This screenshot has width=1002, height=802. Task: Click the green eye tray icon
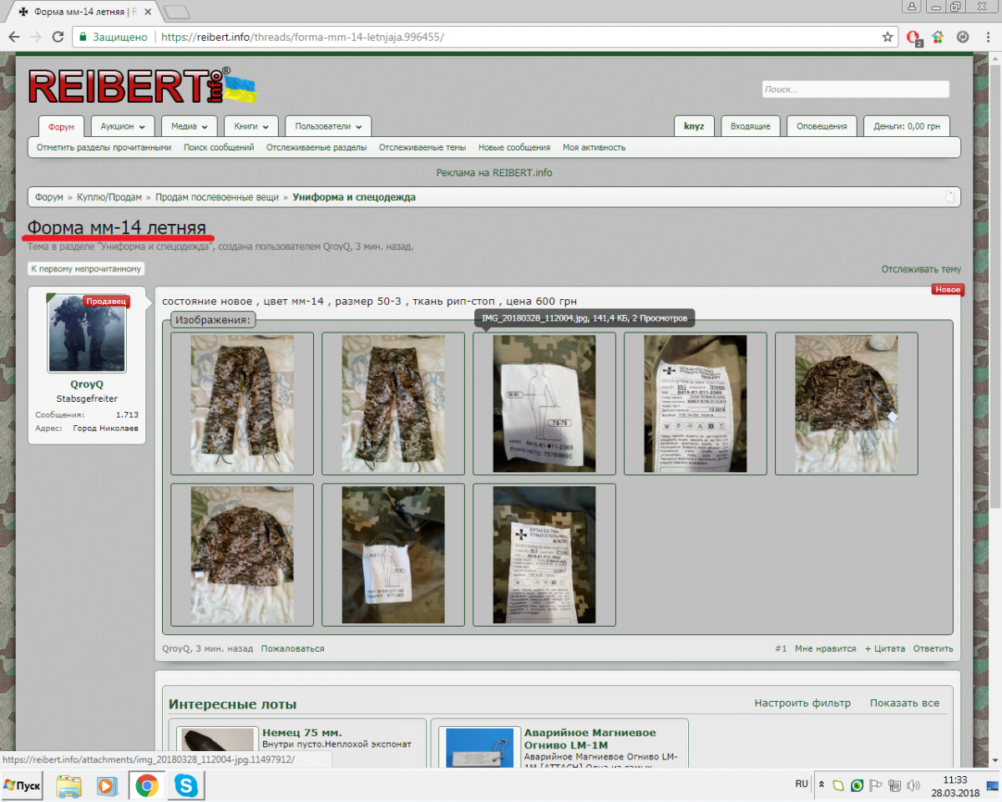[x=858, y=785]
